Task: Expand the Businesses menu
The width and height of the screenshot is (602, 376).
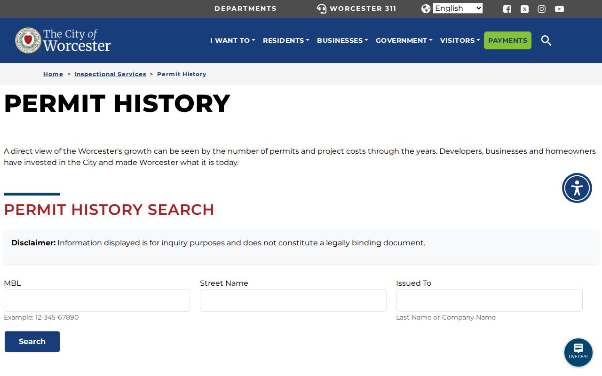Action: [342, 40]
